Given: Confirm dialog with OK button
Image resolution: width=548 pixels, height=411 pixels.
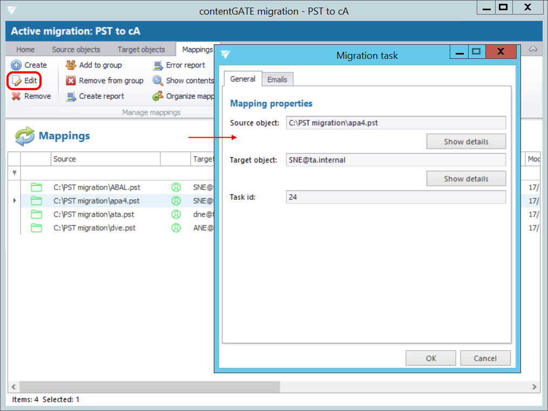Looking at the screenshot, I should (430, 358).
